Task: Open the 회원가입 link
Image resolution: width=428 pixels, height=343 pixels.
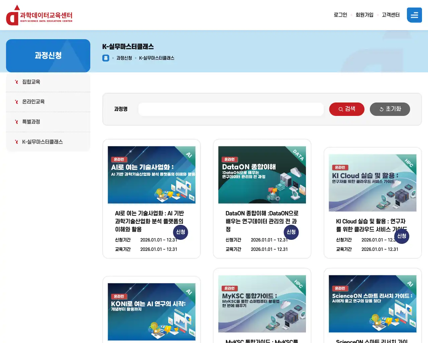Action: (x=364, y=15)
